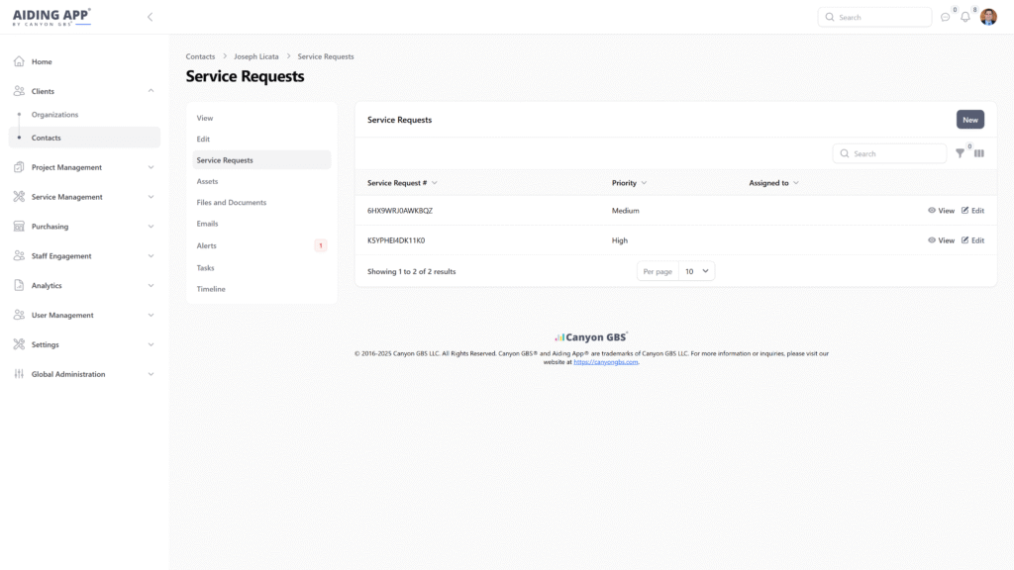
Task: Open the canyongbs.com footer link
Action: pos(606,362)
